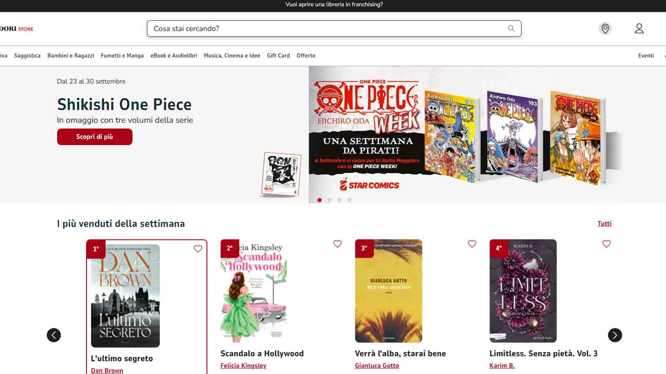Open the Verrà l'alba yellow book cover

point(388,291)
